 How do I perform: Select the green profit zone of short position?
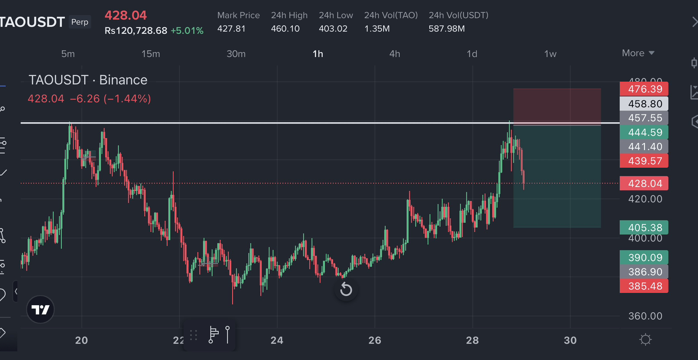pos(557,176)
